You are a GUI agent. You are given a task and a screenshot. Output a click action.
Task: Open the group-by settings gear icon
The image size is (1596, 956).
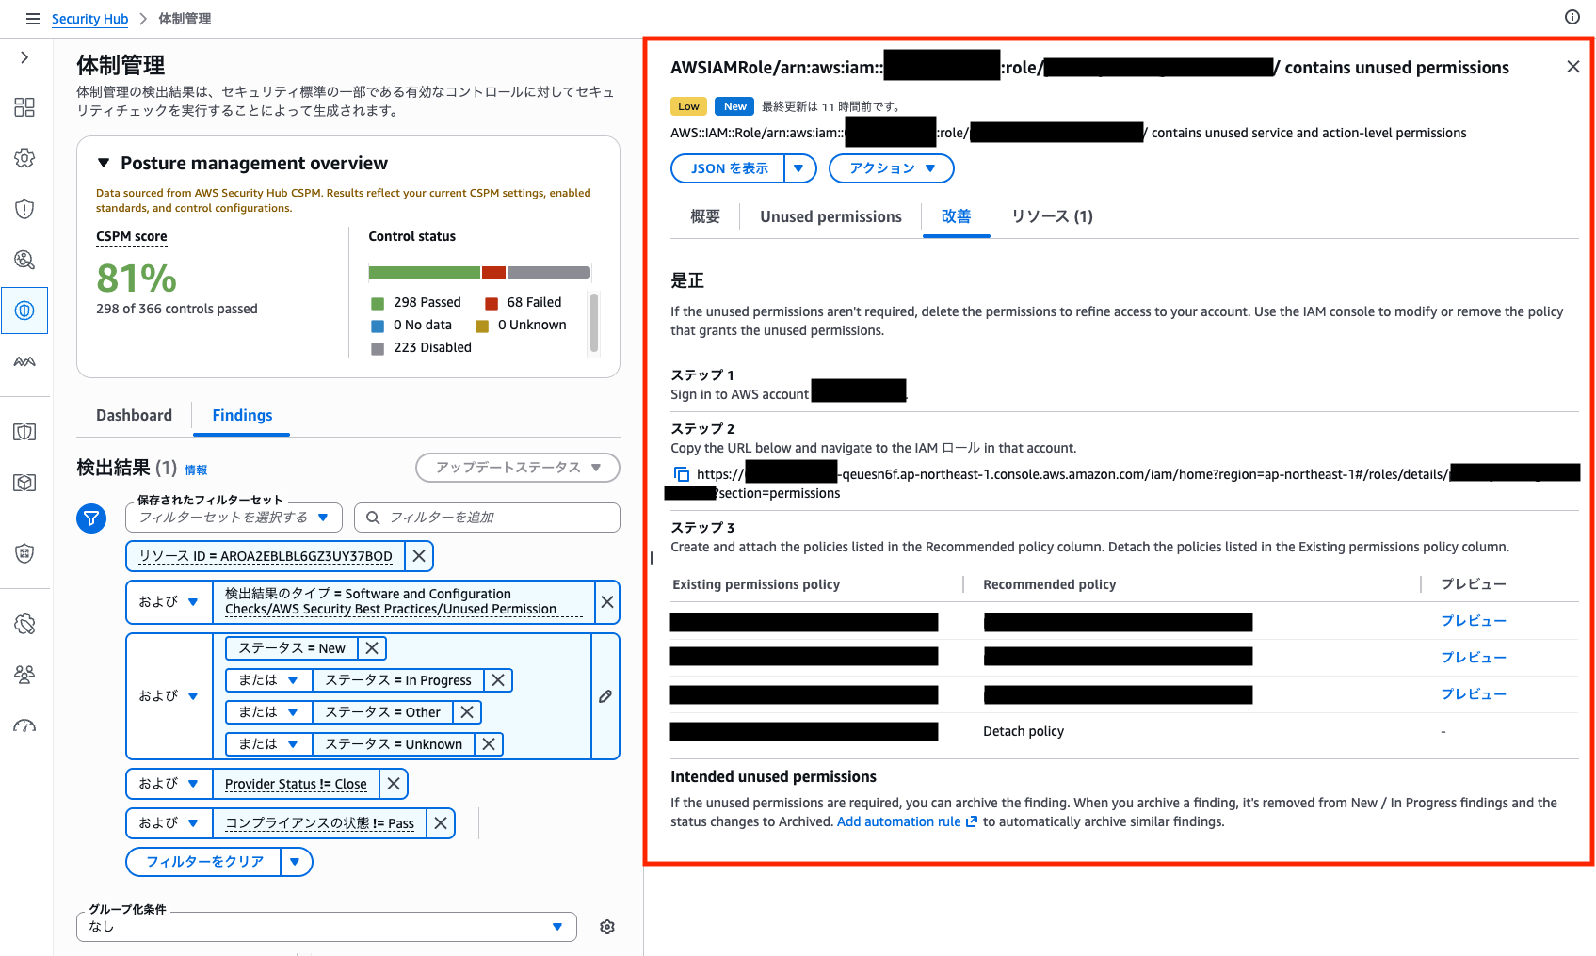tap(607, 927)
